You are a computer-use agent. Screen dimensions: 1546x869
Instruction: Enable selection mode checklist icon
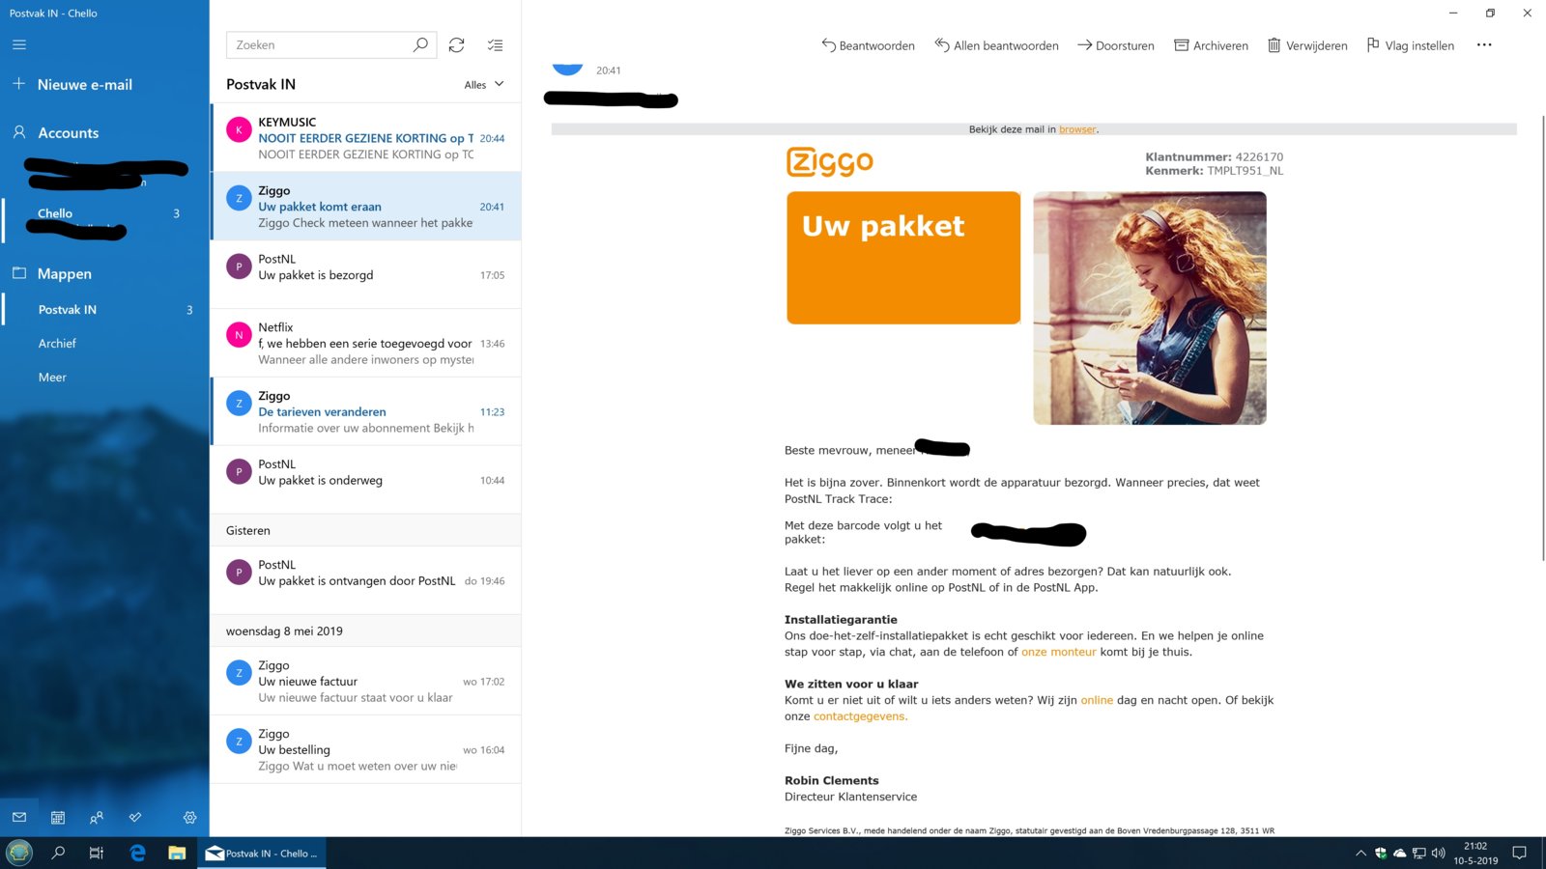click(495, 44)
